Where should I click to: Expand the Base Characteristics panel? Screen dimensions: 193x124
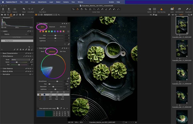pos(1,53)
